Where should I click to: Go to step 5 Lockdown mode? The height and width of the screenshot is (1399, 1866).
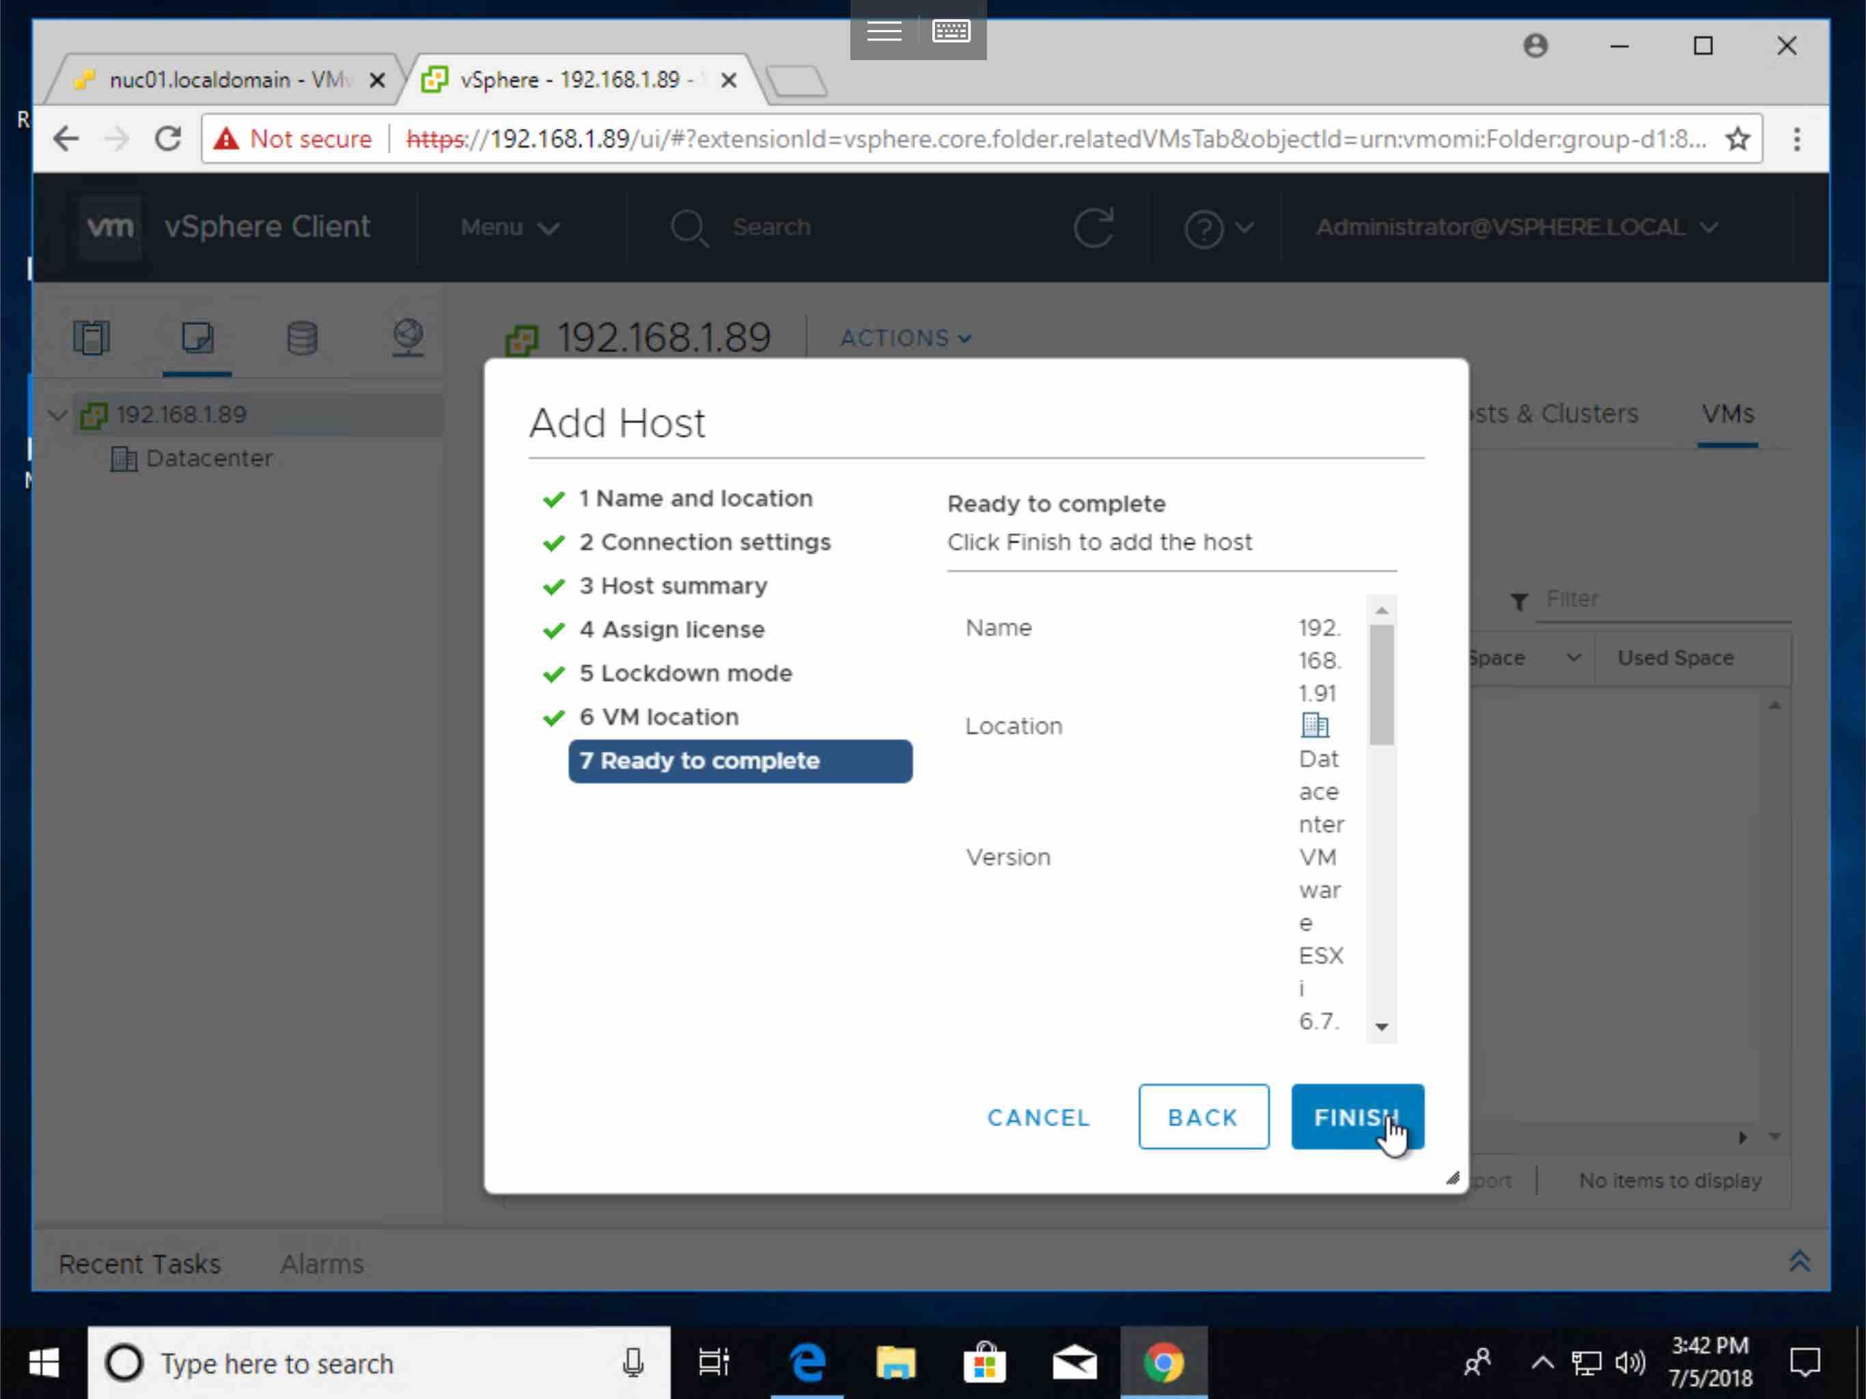686,674
